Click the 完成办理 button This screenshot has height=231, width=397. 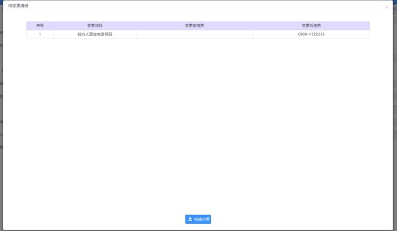click(198, 219)
